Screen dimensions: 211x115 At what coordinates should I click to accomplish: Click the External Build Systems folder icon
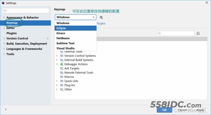[62, 60]
